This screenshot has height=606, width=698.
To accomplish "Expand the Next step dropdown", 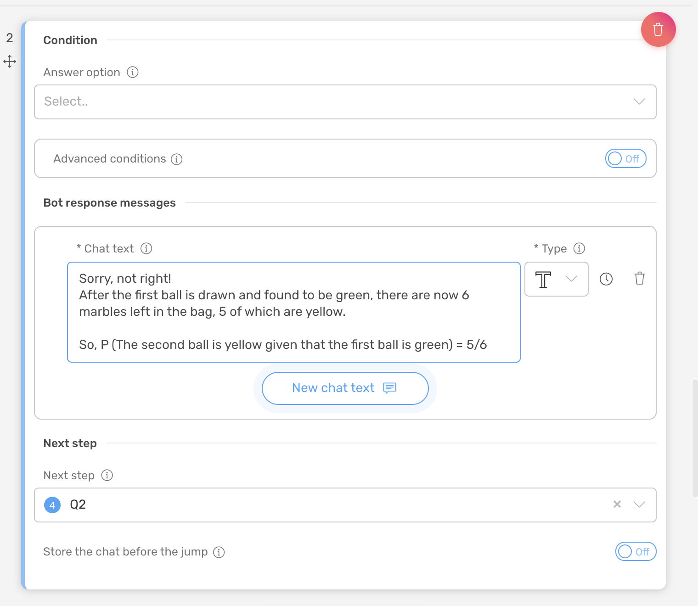I will 639,505.
